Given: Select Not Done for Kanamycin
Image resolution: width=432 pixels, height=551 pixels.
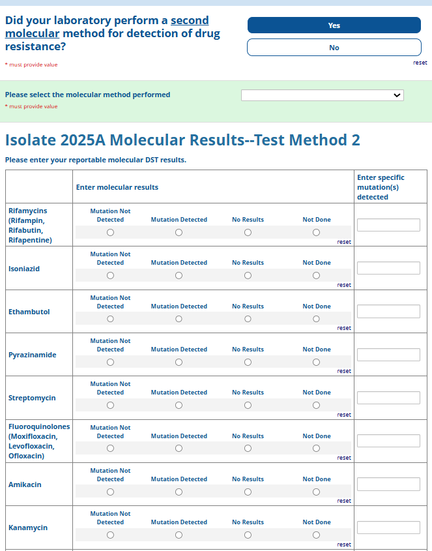Looking at the screenshot, I should 316,535.
